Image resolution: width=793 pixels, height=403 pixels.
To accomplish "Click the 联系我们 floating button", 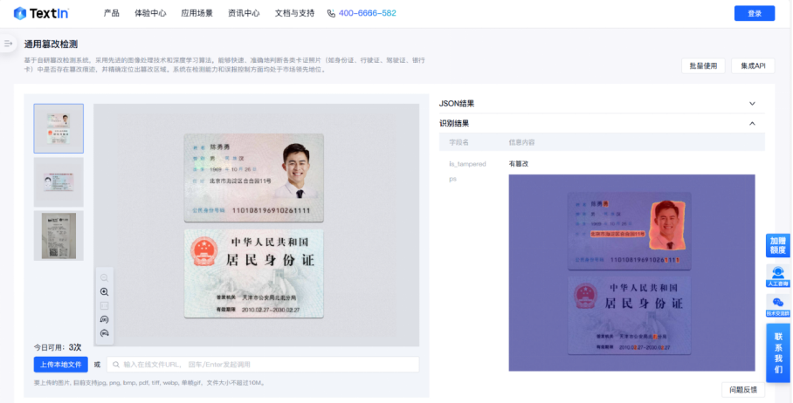I will 778,353.
